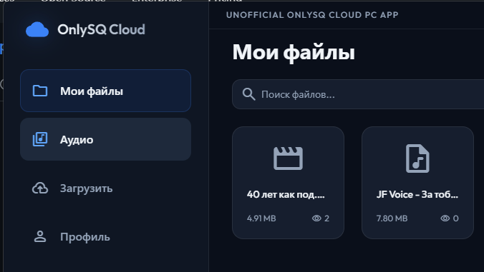
Task: Click the eye views icon on 40 лет card
Action: pos(316,218)
